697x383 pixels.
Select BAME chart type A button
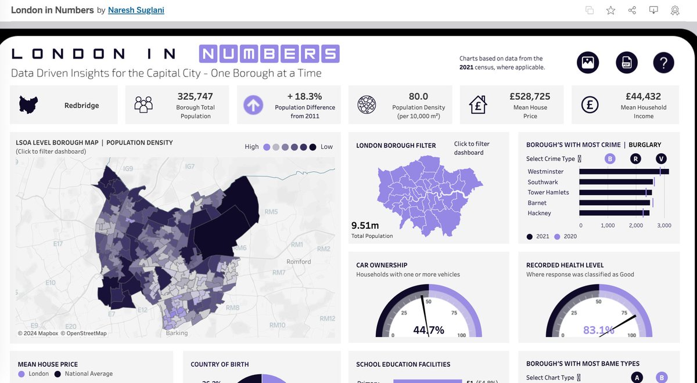click(637, 378)
